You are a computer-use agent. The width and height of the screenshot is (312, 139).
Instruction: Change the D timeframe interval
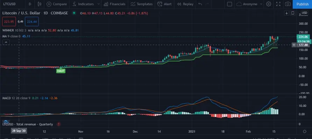tap(30, 4)
